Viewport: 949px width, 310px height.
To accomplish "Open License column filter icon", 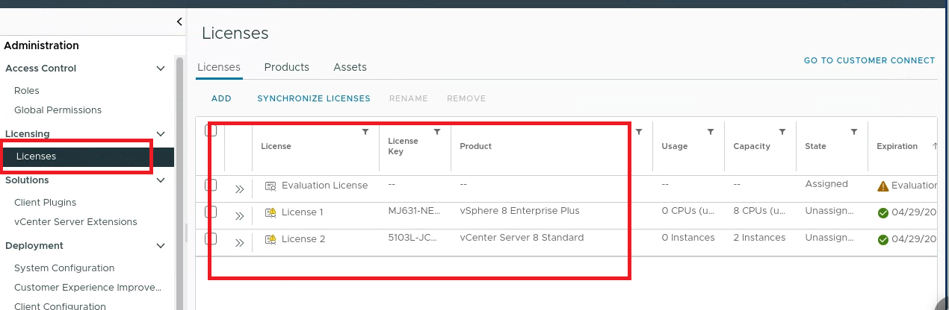I will point(365,132).
